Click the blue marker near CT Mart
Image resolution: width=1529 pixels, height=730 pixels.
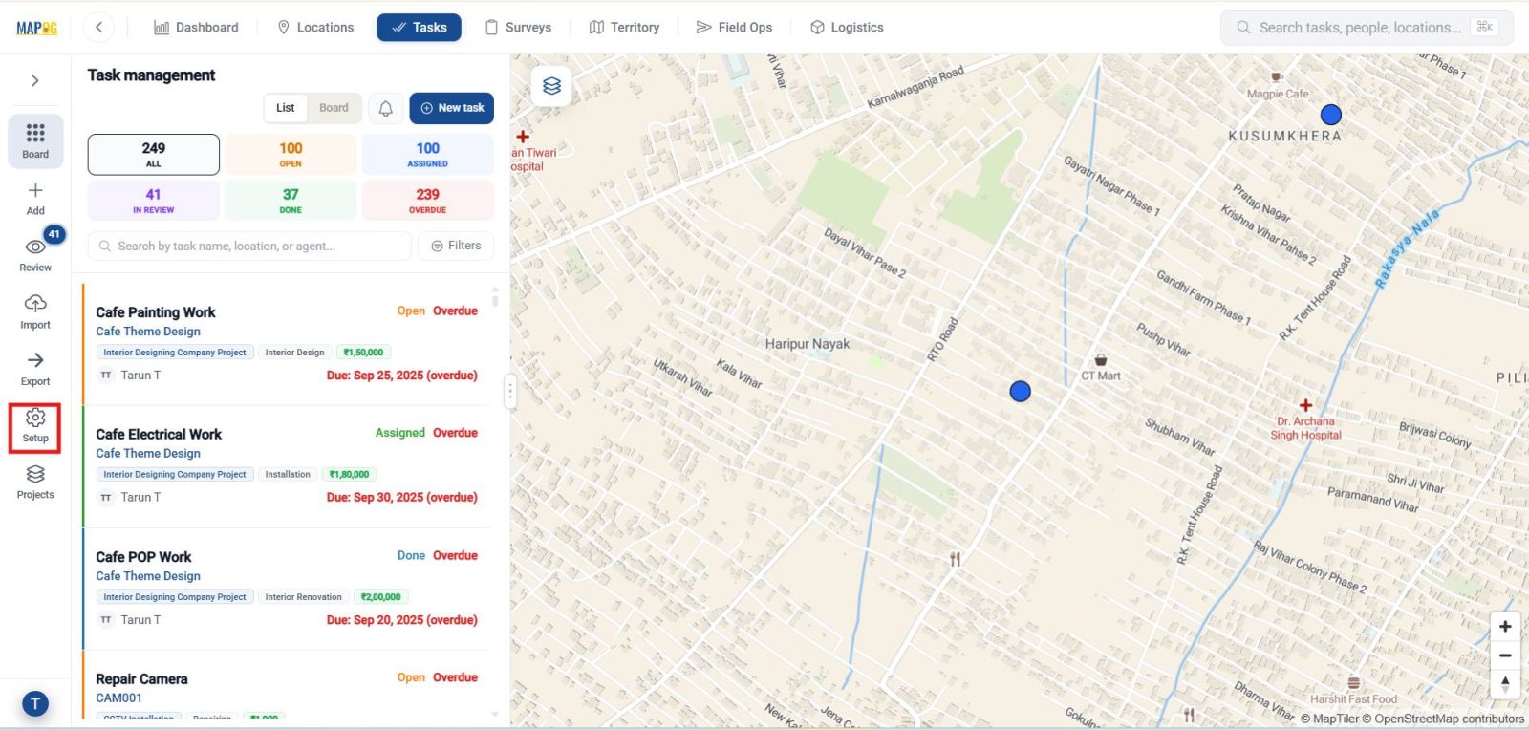(x=1021, y=391)
